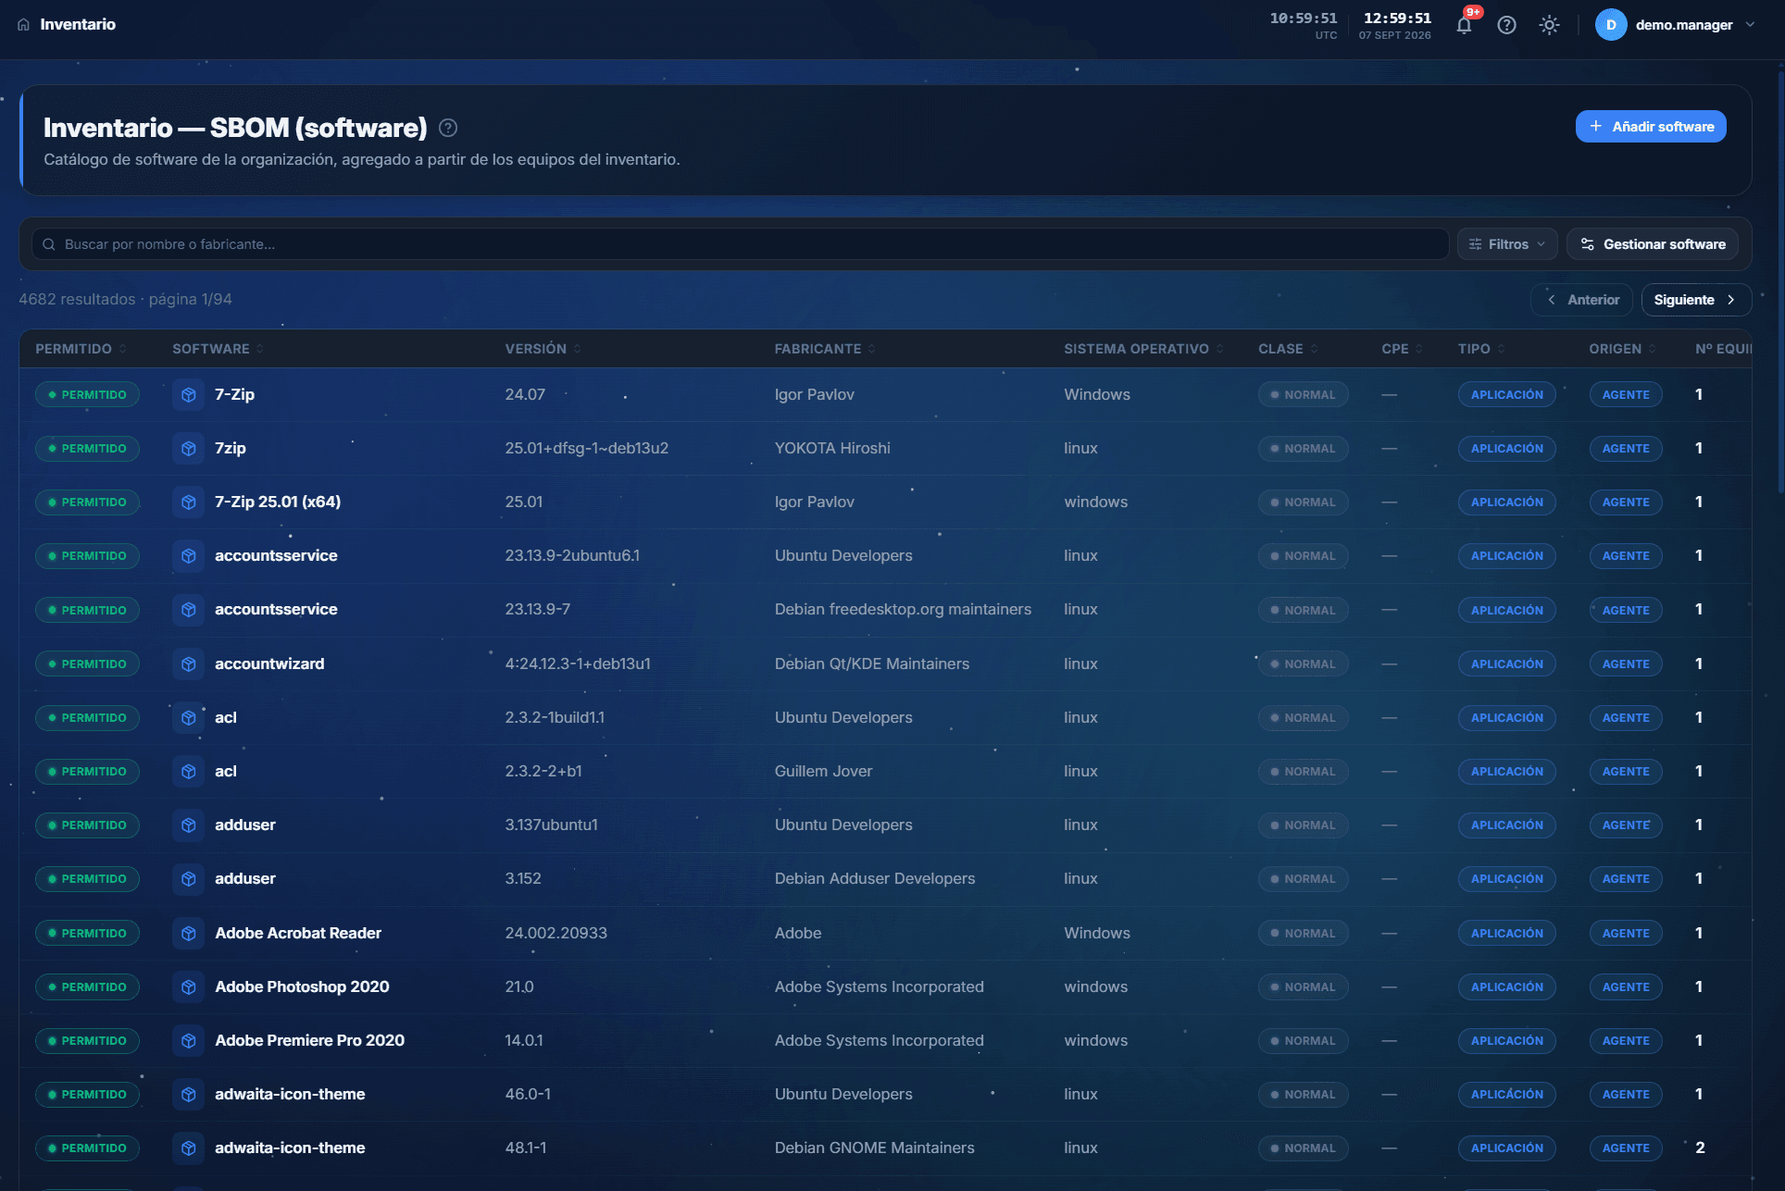The width and height of the screenshot is (1785, 1191).
Task: Click the package icon for 7-Zip 25.01 (x64)
Action: [x=189, y=502]
